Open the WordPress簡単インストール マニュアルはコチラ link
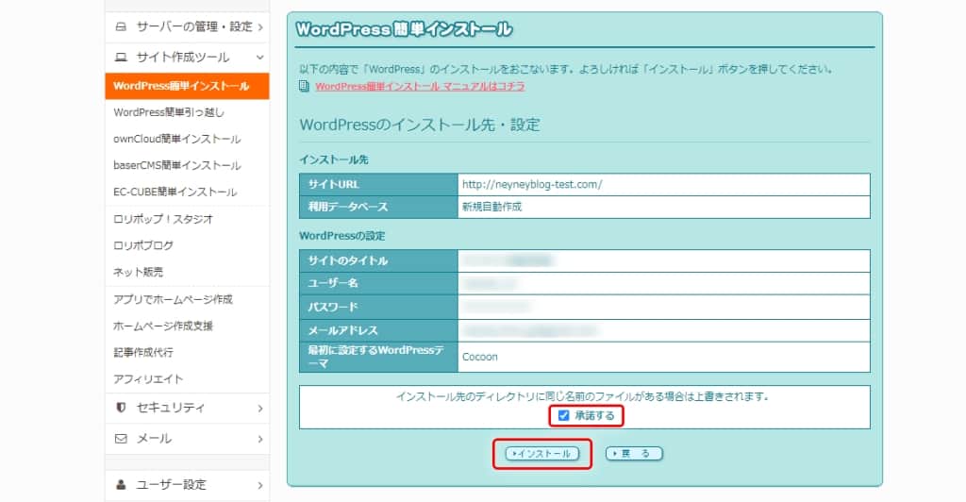This screenshot has width=966, height=502. [420, 86]
